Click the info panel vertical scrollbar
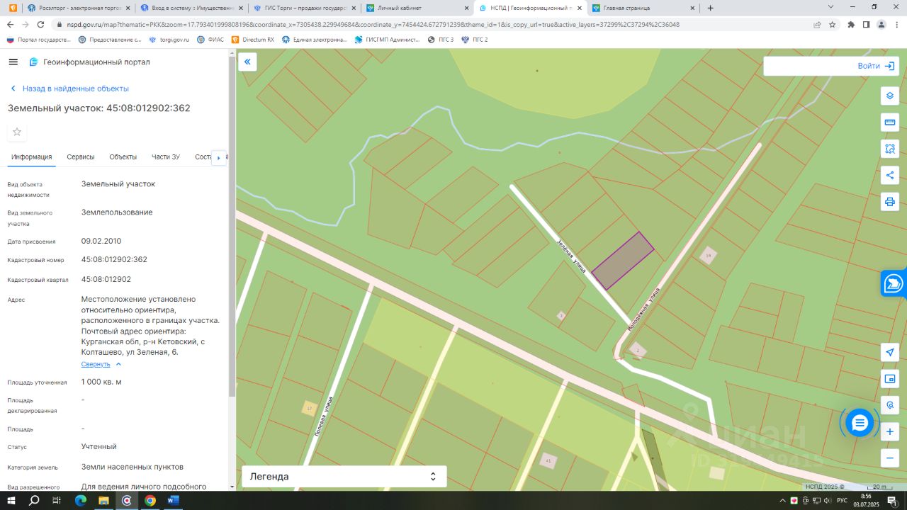 click(232, 227)
